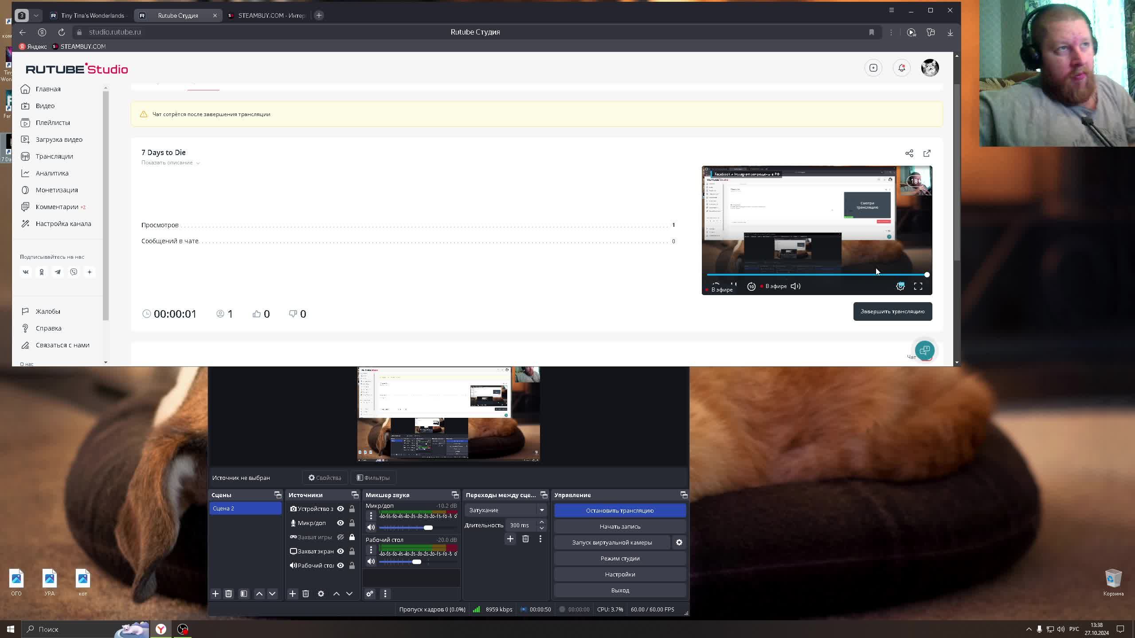Open notifications bell in Rutube Studio
The height and width of the screenshot is (638, 1135).
(x=901, y=68)
